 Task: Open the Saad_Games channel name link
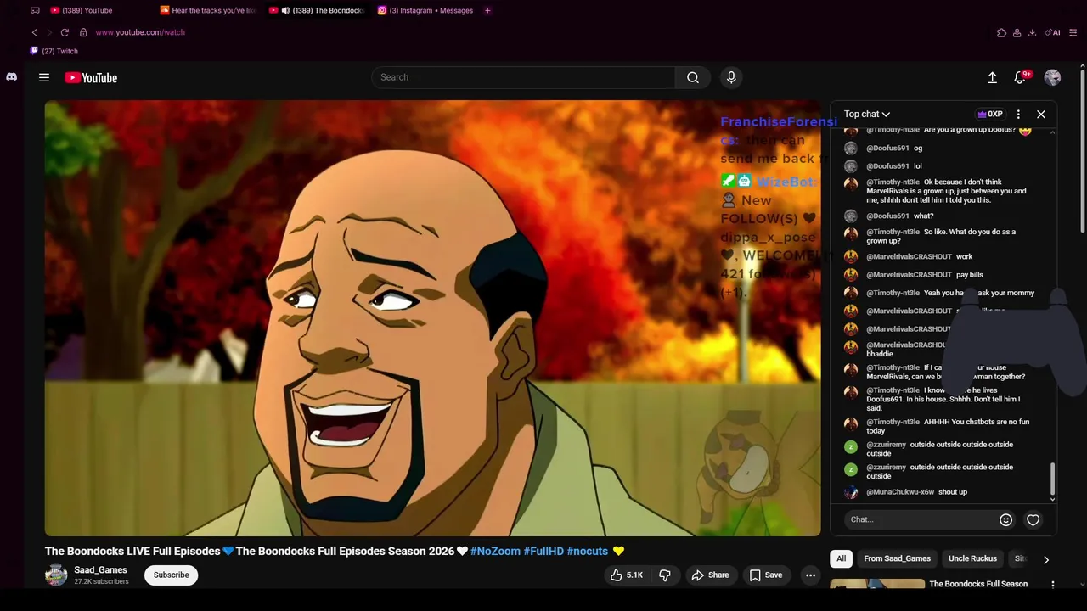click(x=100, y=570)
